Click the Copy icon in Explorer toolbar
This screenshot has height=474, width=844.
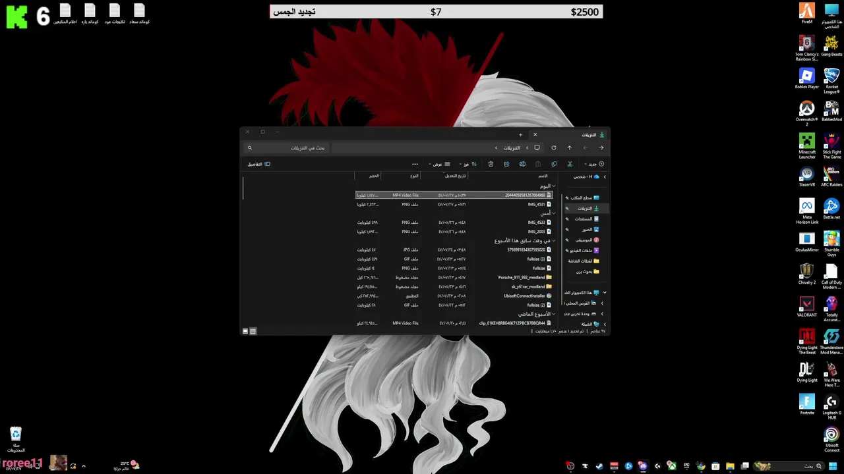(x=554, y=164)
